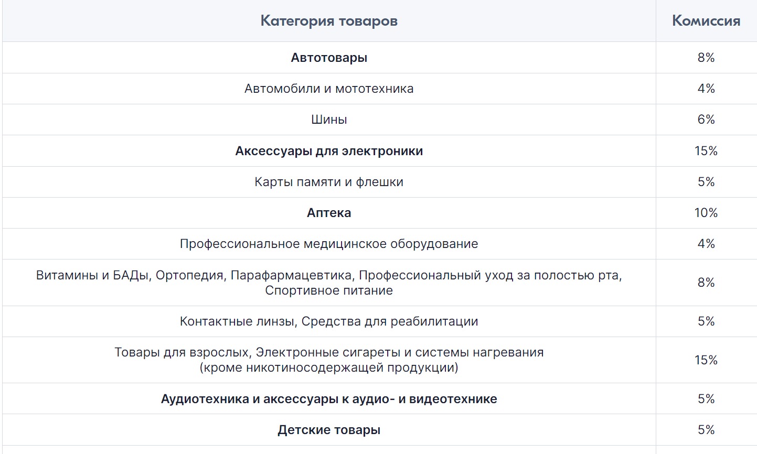Click 'Автомобили и мототехника' category

[x=329, y=89]
